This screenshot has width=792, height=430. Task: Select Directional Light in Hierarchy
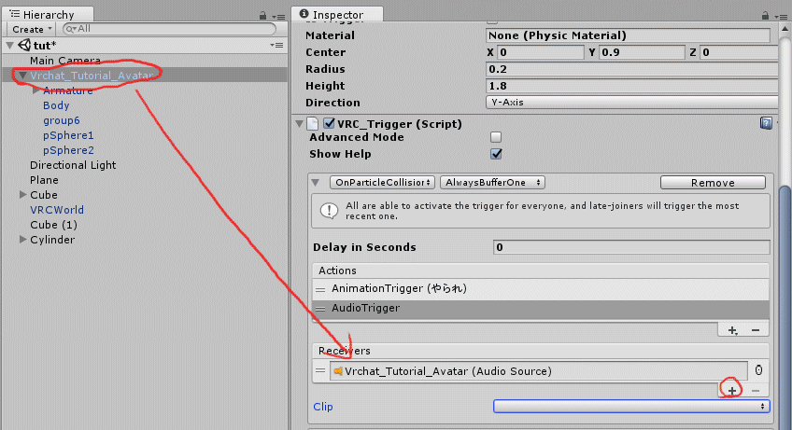pyautogui.click(x=73, y=165)
